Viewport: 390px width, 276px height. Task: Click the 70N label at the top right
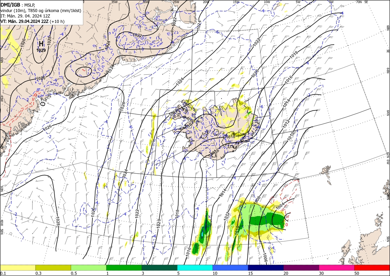359,2
